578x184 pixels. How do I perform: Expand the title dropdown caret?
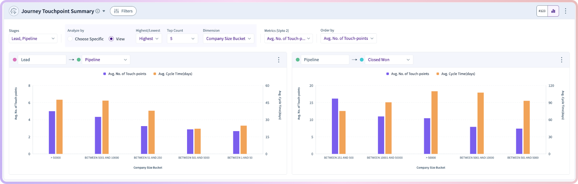pos(104,11)
